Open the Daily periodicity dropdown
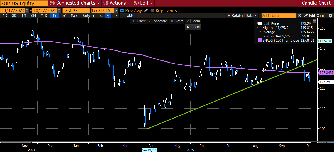 [x=88, y=16]
